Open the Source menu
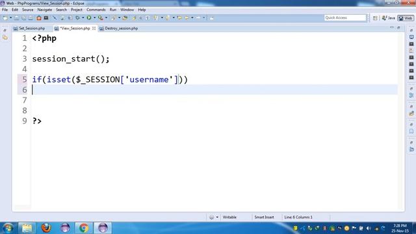This screenshot has width=416, height=234. coord(27,10)
